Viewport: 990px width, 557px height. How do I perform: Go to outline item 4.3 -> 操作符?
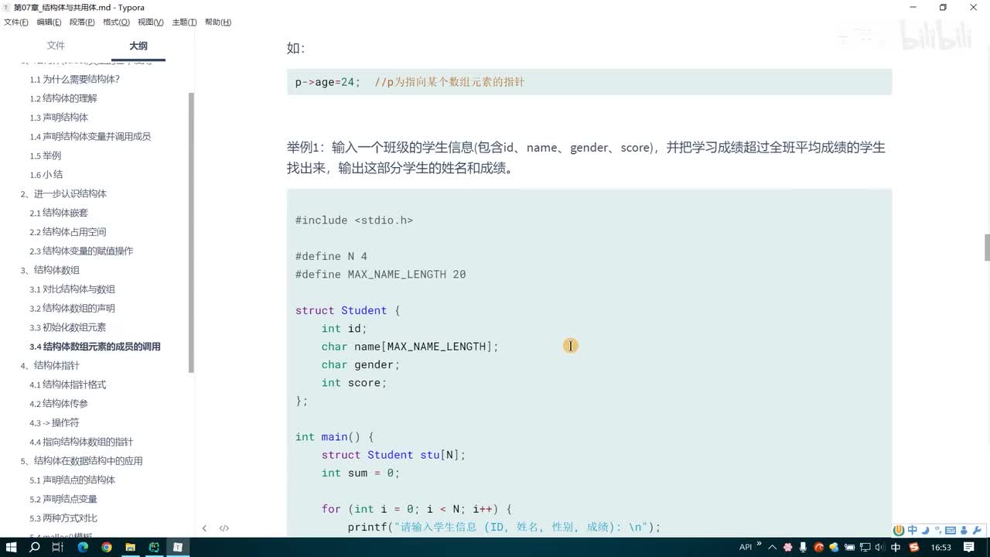point(54,422)
